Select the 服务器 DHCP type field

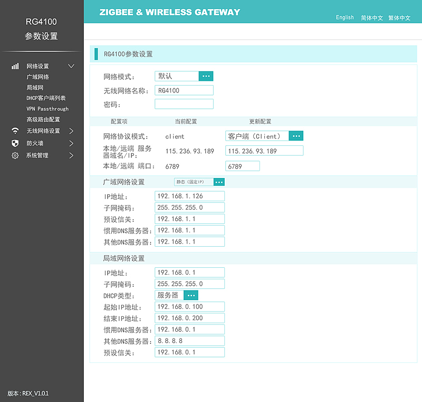(169, 295)
